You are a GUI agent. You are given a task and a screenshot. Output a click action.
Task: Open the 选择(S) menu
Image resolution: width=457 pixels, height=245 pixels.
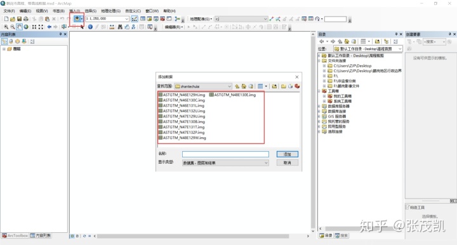[91, 11]
